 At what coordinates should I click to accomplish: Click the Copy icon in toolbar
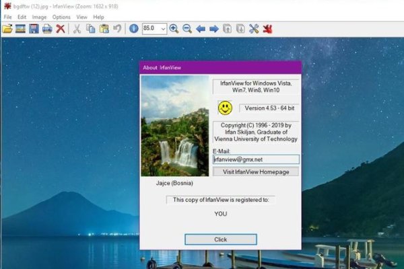click(90, 29)
